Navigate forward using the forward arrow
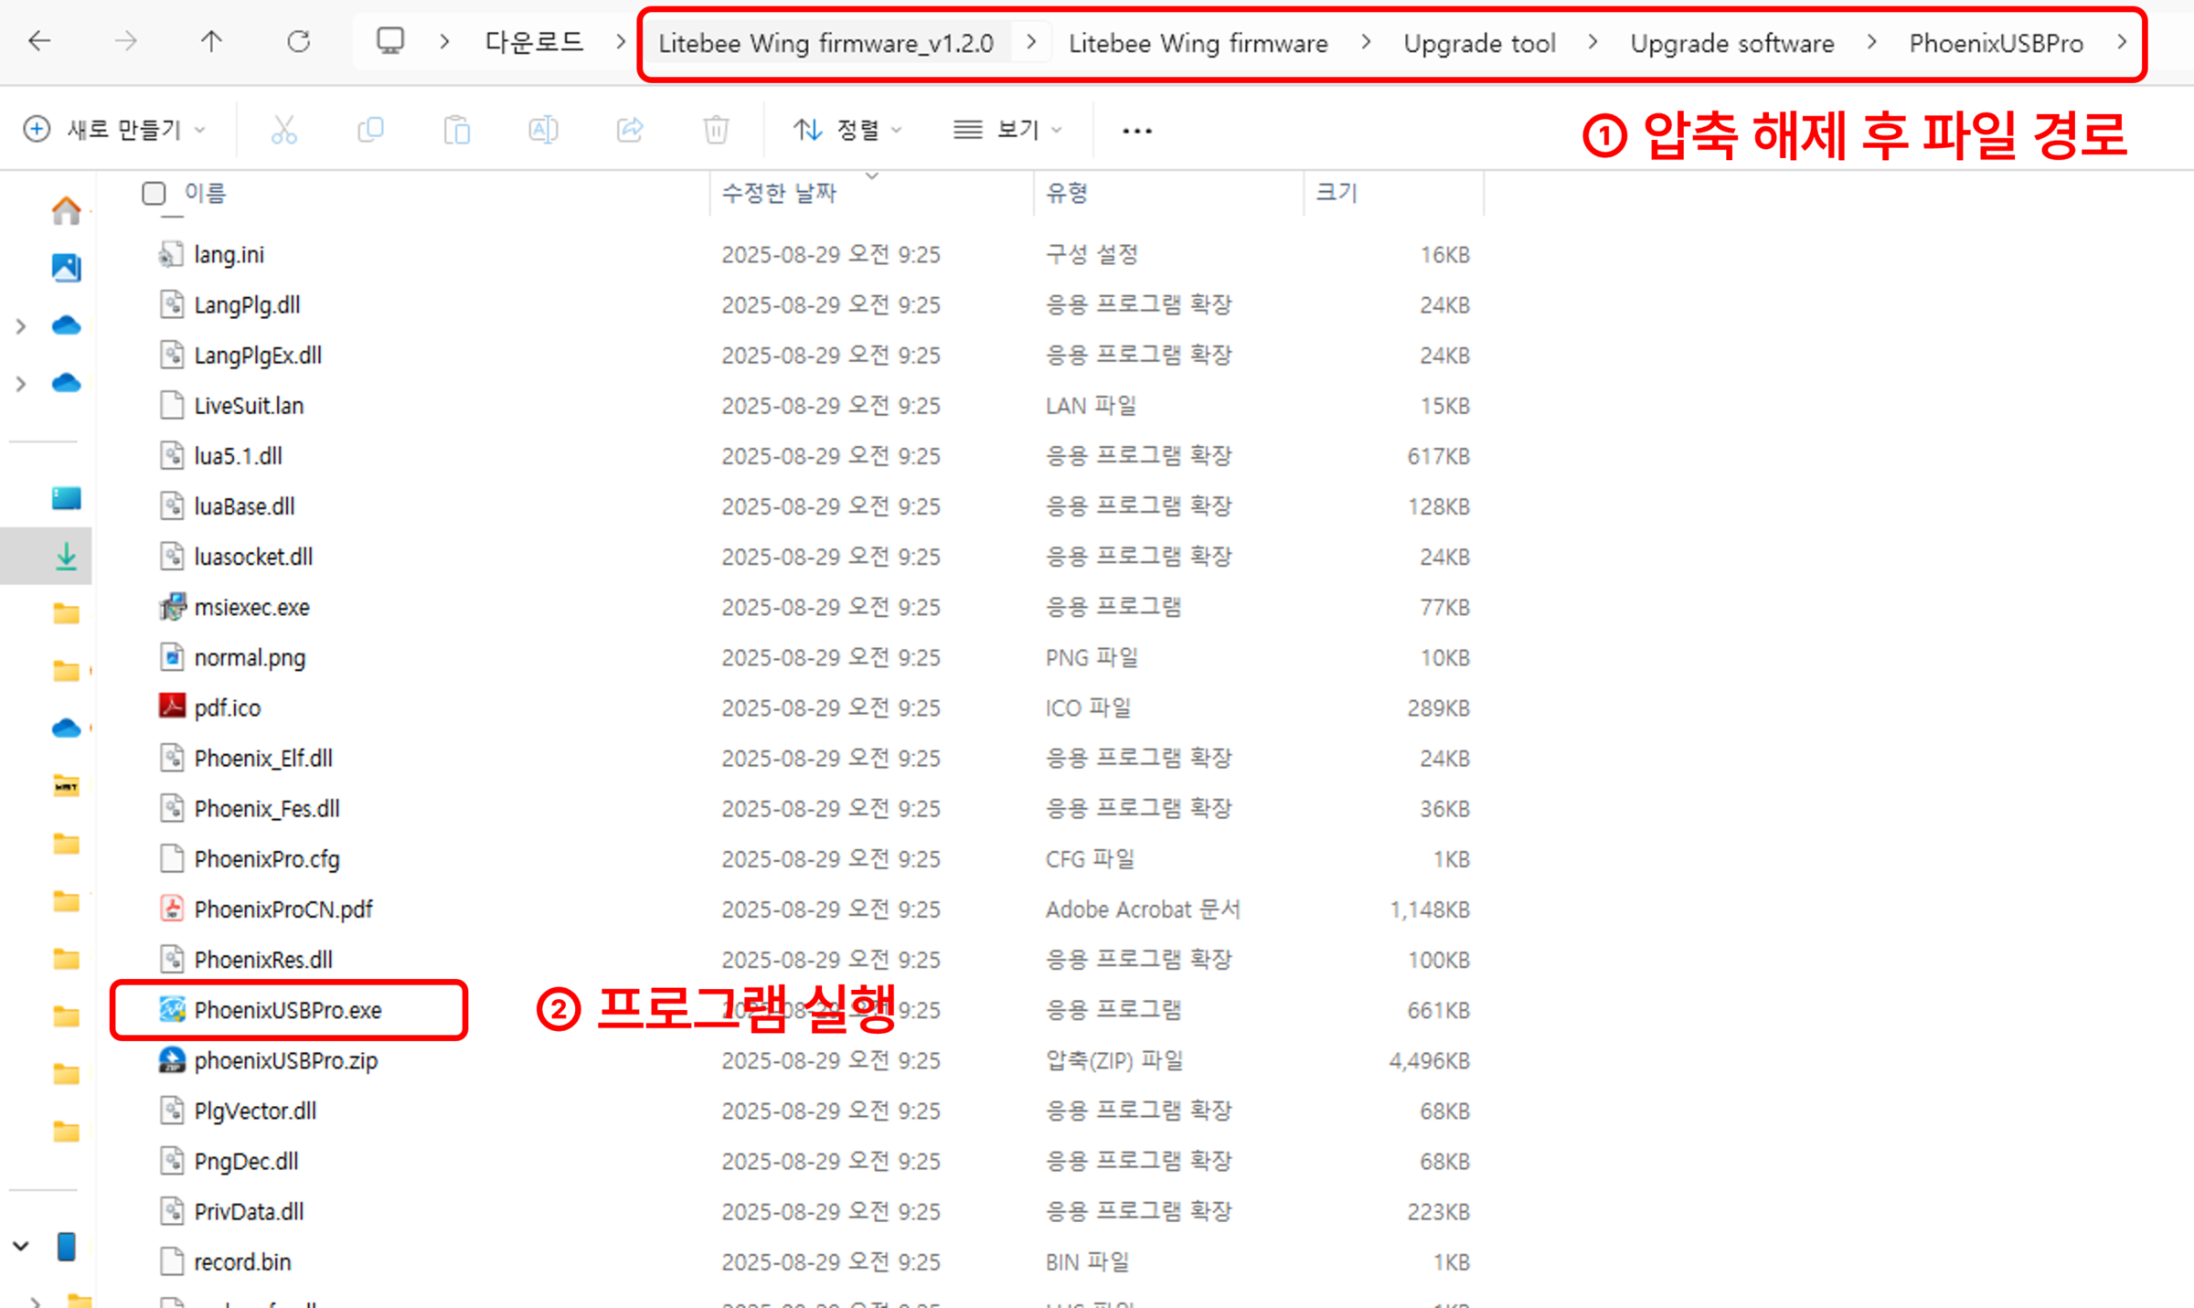Image resolution: width=2194 pixels, height=1308 pixels. click(x=125, y=41)
